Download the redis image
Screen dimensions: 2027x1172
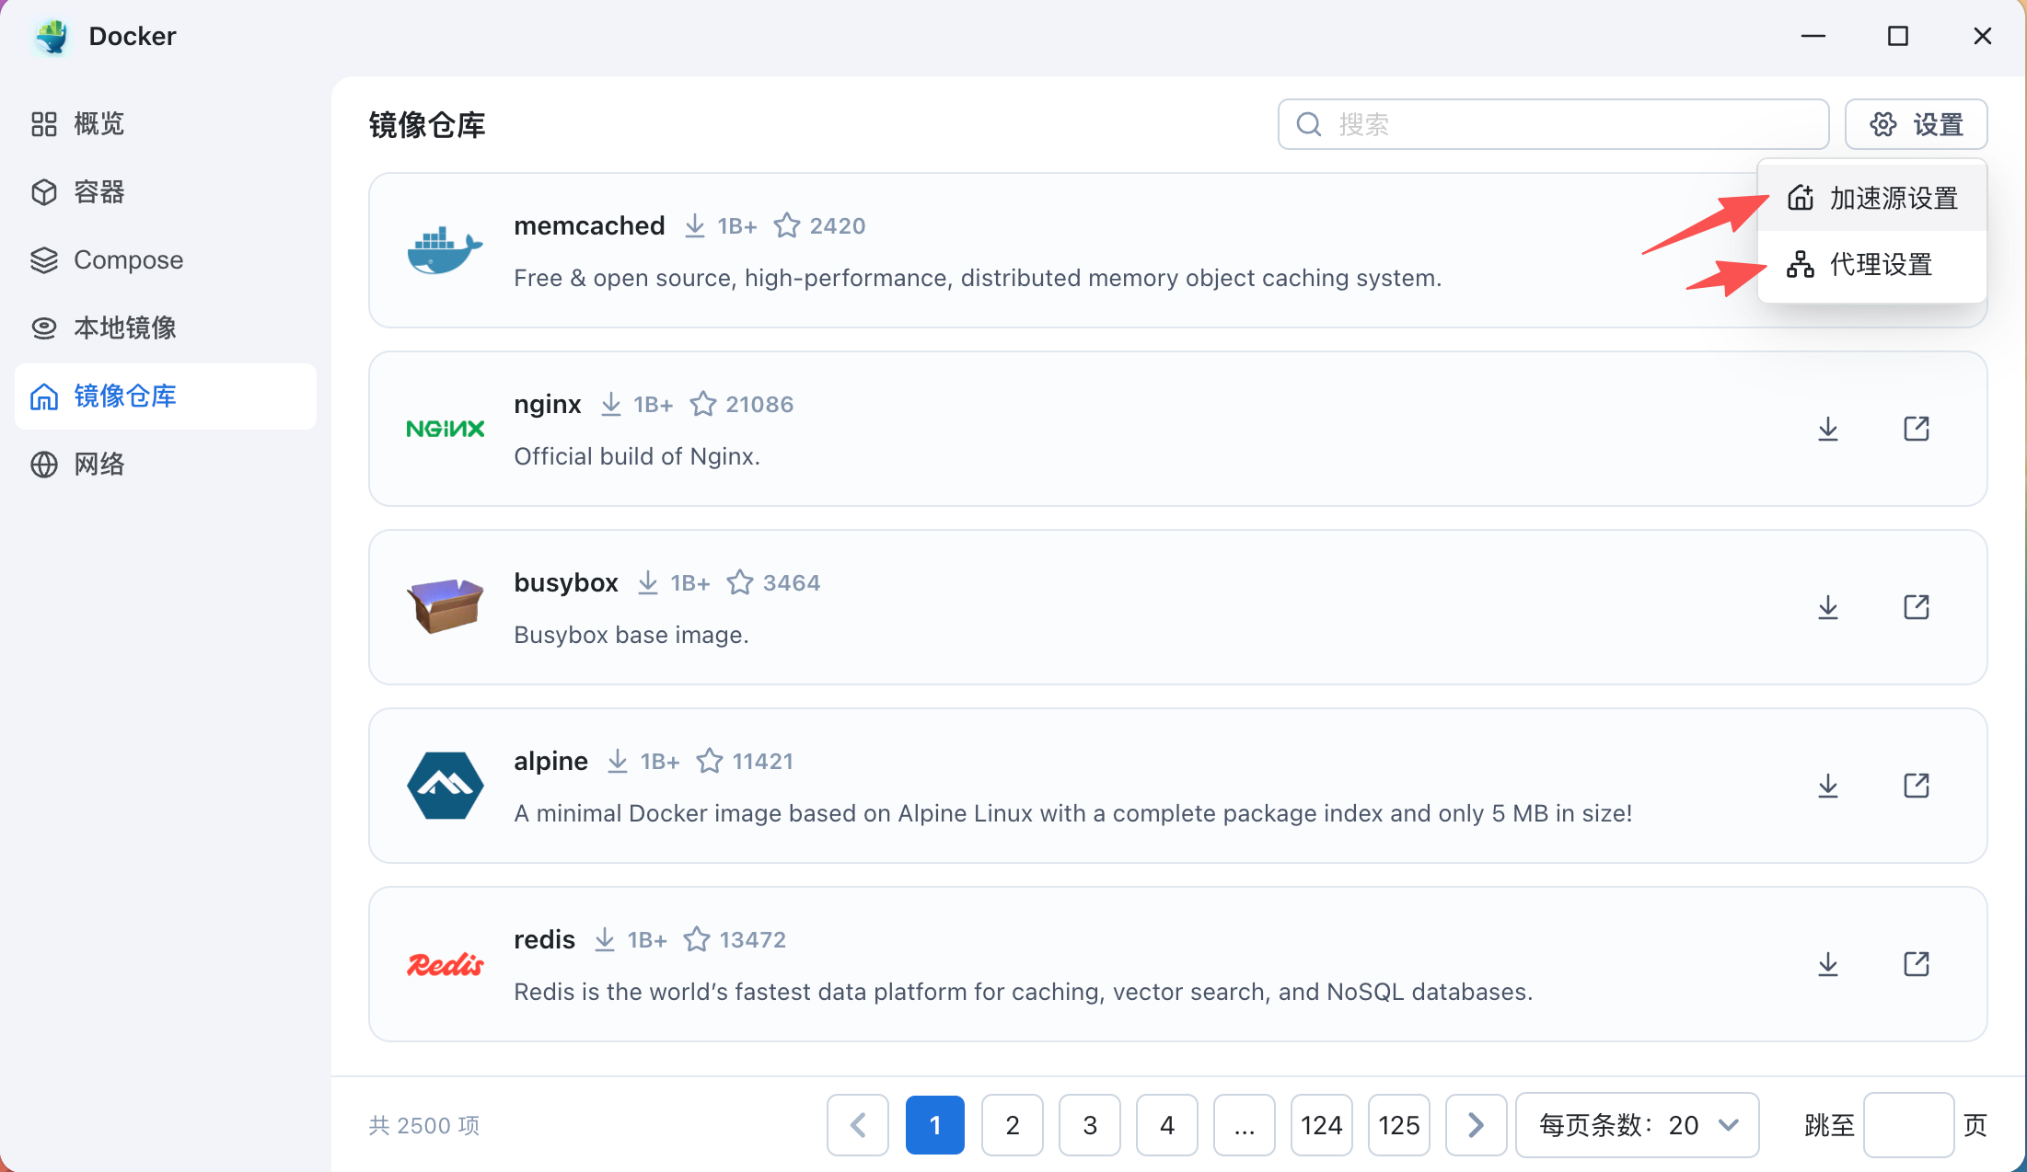[1827, 964]
